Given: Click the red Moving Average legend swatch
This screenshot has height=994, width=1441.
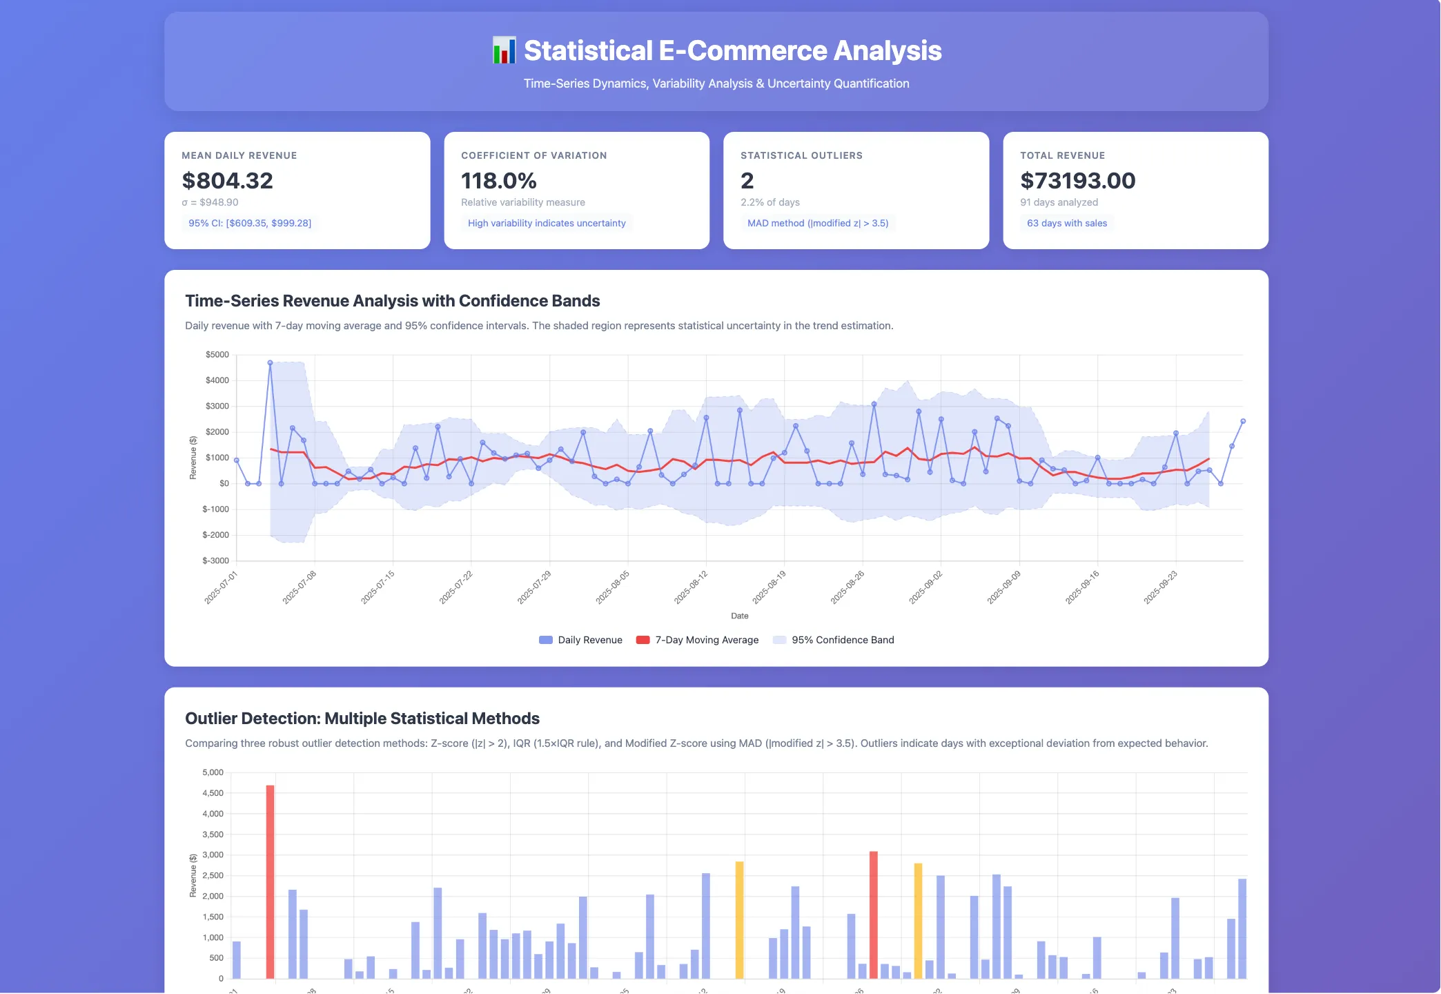Looking at the screenshot, I should tap(643, 640).
